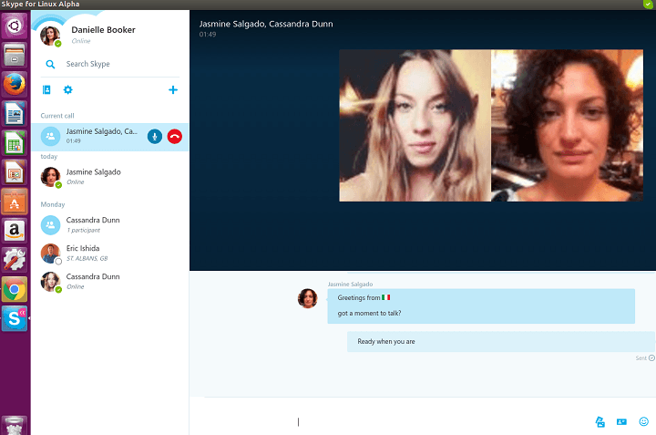The height and width of the screenshot is (435, 656).
Task: Open Files manager from launcher
Action: (15, 56)
